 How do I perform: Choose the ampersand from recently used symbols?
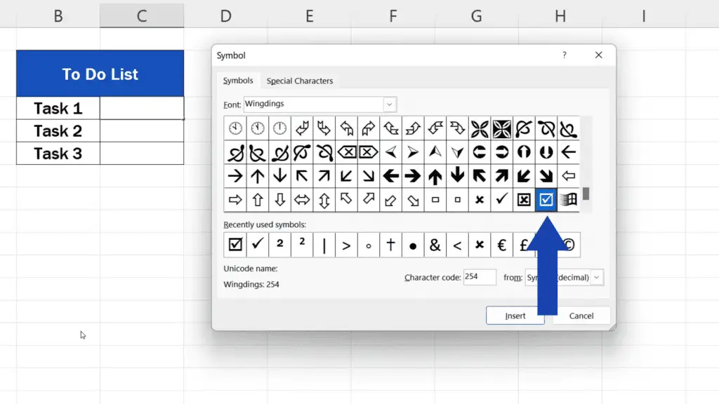(435, 245)
